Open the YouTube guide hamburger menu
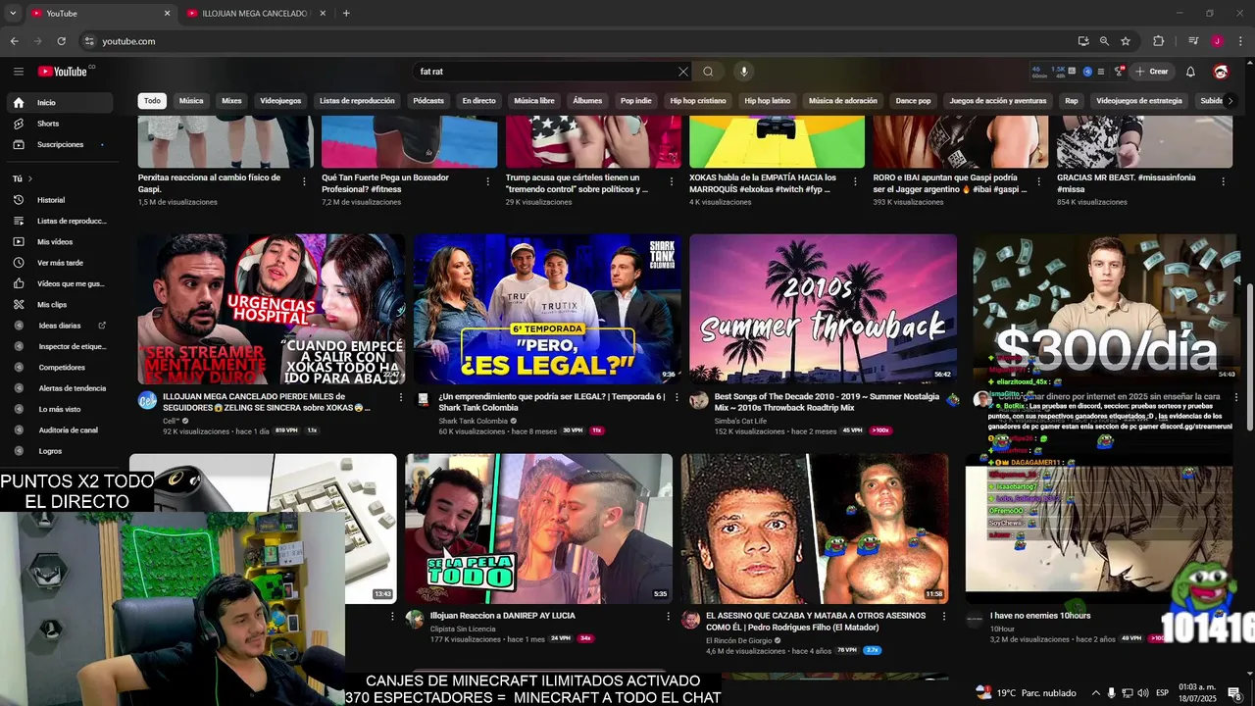The image size is (1255, 706). click(x=19, y=72)
